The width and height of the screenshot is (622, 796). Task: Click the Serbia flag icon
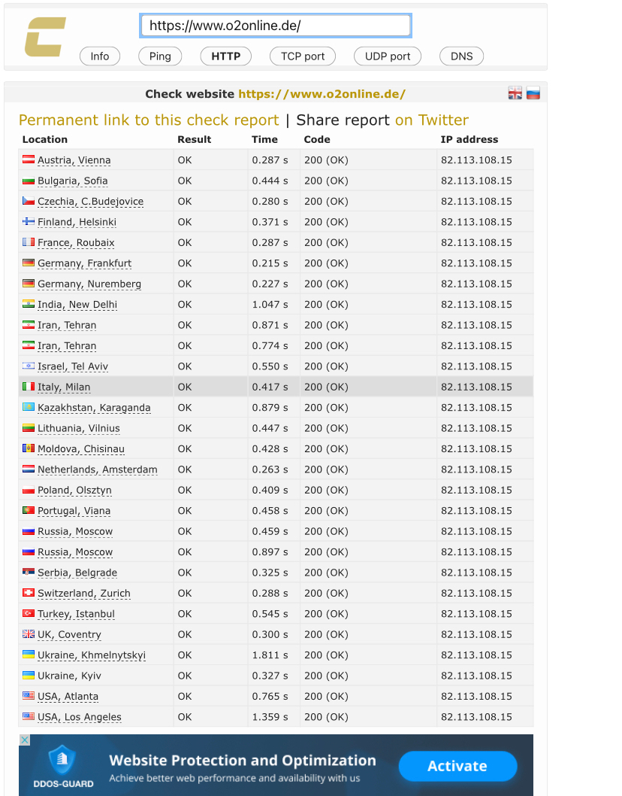pos(29,572)
